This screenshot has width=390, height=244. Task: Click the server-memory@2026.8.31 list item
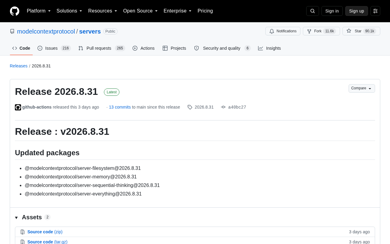coord(81,177)
